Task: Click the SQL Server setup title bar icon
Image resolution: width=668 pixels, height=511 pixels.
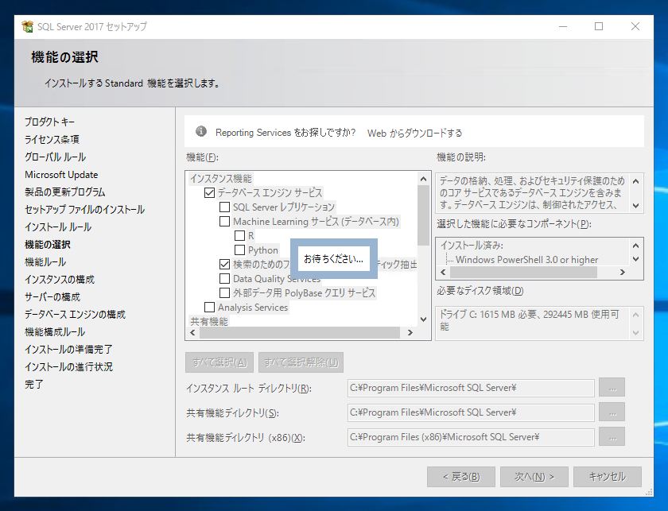Action: (x=28, y=26)
